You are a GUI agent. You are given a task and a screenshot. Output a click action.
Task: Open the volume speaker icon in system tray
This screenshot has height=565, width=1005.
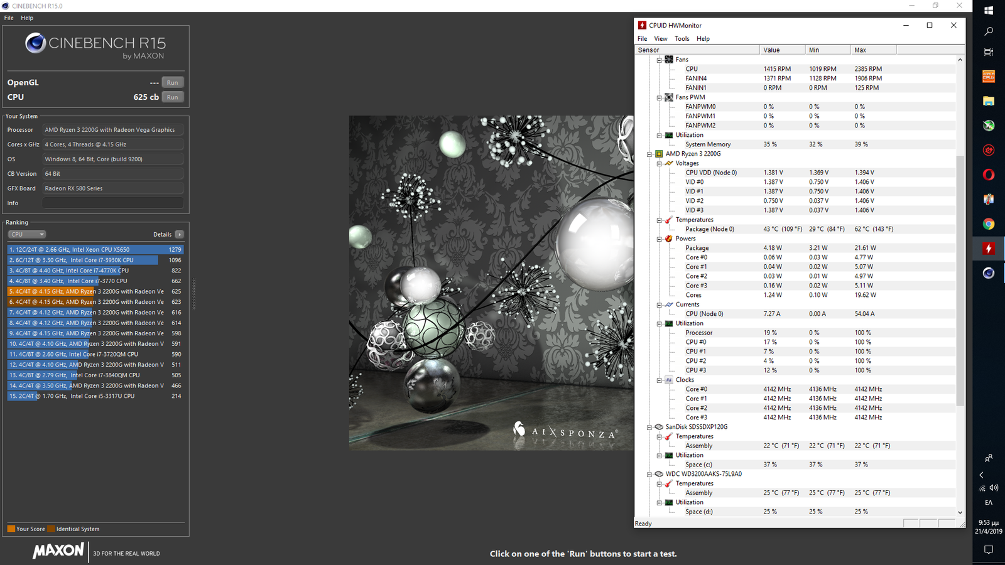click(994, 488)
